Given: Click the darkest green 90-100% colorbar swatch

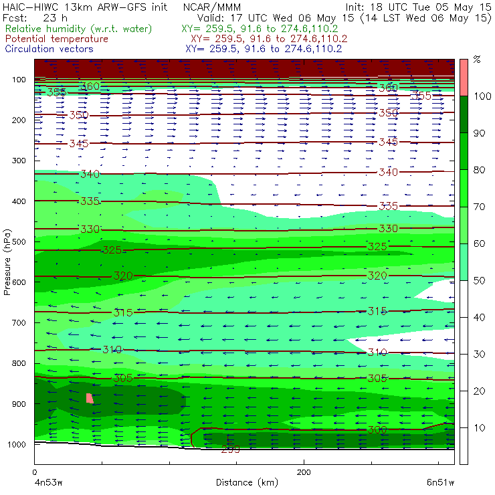Looking at the screenshot, I should [x=464, y=114].
